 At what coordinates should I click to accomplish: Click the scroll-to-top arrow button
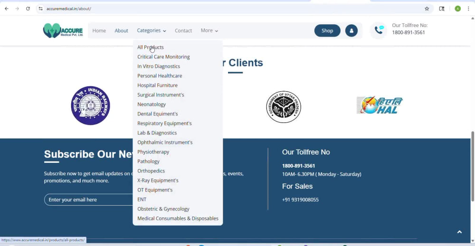[459, 232]
